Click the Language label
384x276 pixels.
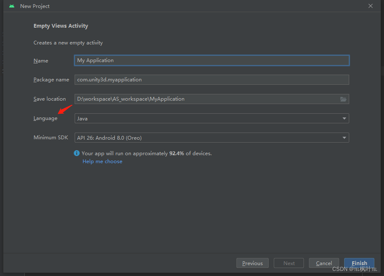click(45, 118)
